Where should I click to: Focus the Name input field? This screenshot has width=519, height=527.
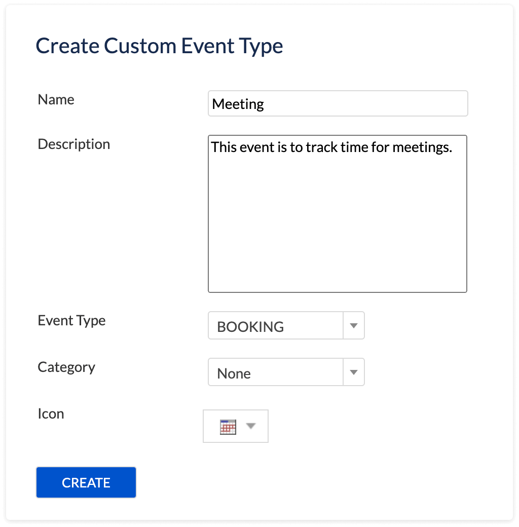338,104
